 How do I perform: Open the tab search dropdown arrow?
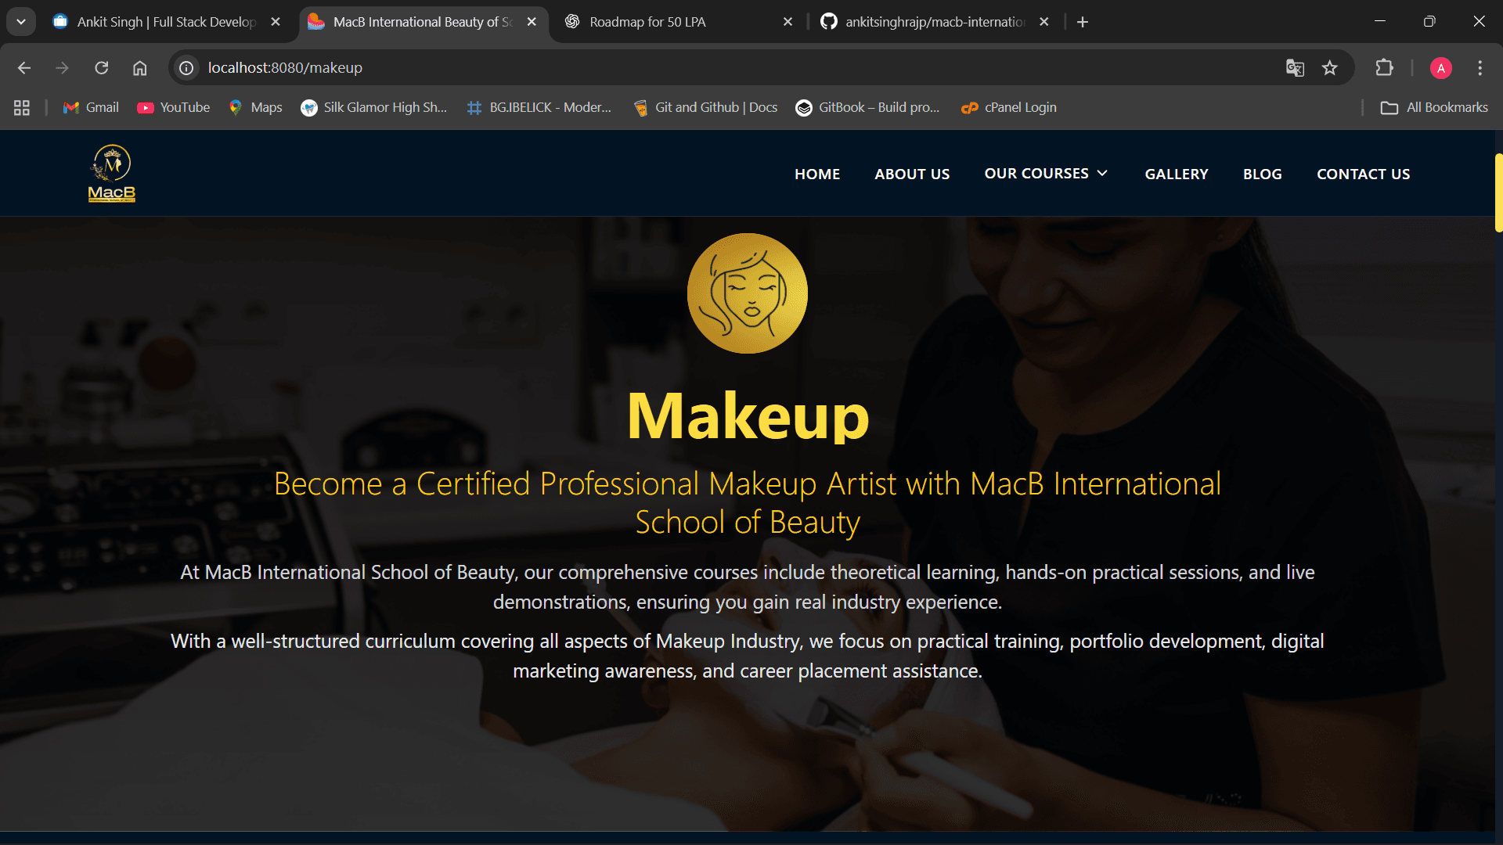(21, 22)
